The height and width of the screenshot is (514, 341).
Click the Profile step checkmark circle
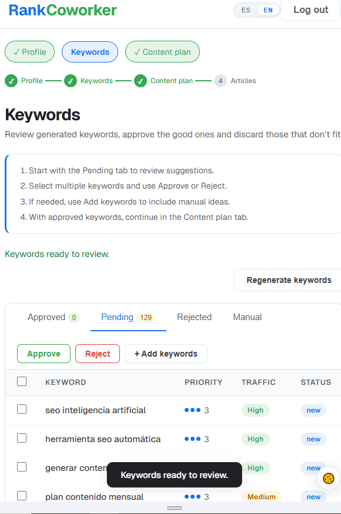[11, 81]
